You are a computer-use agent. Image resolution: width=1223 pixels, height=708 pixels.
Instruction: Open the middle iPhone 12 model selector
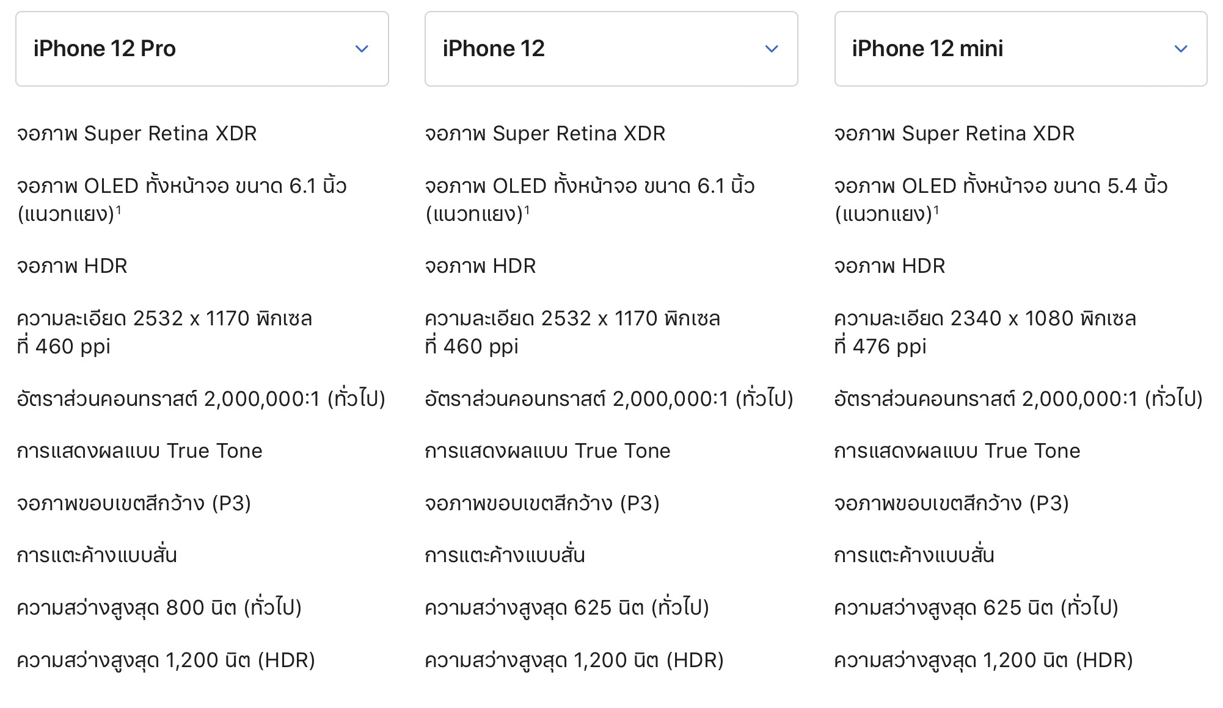[x=611, y=49]
